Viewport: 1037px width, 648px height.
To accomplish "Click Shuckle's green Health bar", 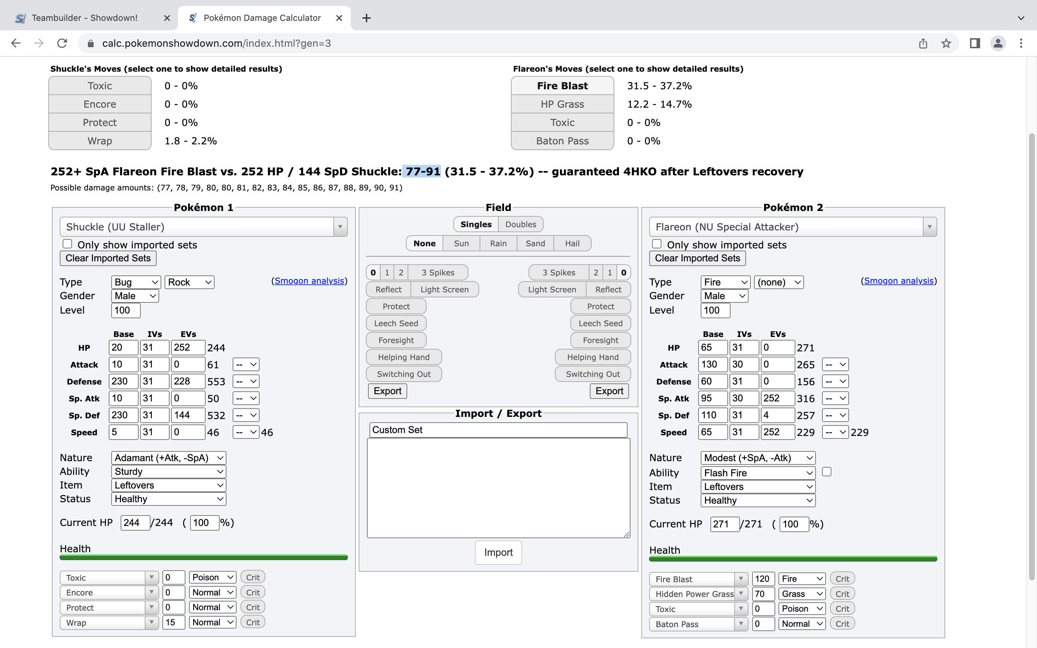I will pyautogui.click(x=203, y=557).
